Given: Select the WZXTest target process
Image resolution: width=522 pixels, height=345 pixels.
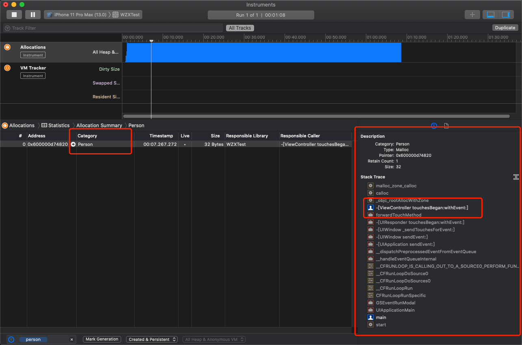Looking at the screenshot, I should click(127, 15).
